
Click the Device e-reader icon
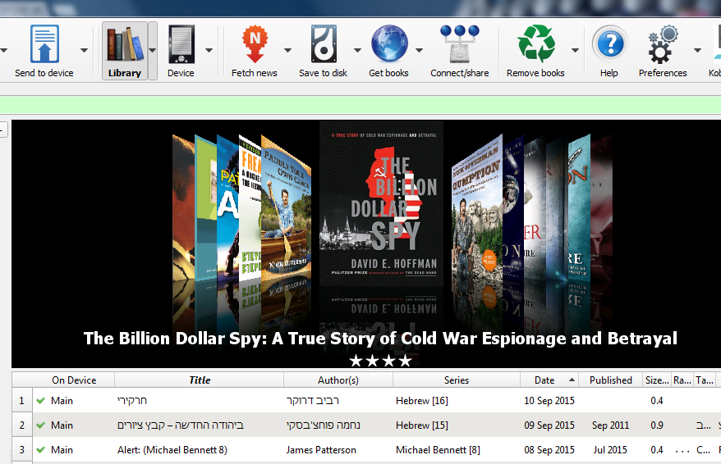point(181,44)
